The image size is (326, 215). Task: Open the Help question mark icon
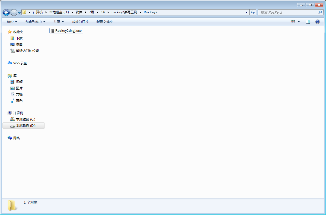coord(318,22)
